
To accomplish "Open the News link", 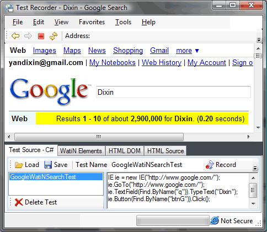I will [x=97, y=51].
